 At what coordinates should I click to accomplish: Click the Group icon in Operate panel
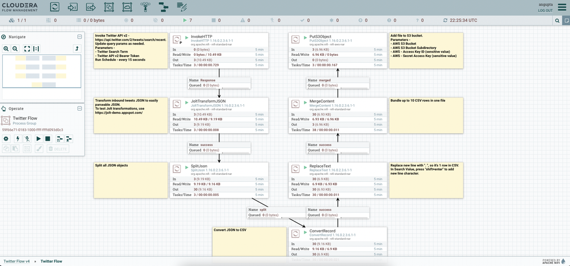[x=27, y=149]
